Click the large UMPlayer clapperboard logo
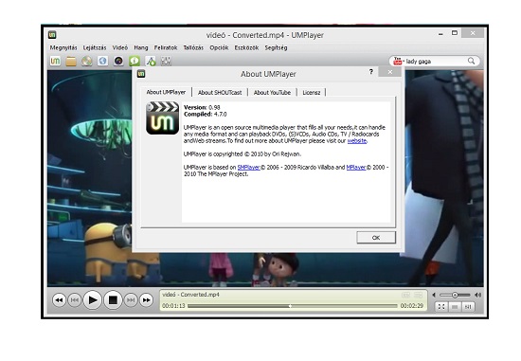Viewport: 521px width, 361px height. coord(163,118)
